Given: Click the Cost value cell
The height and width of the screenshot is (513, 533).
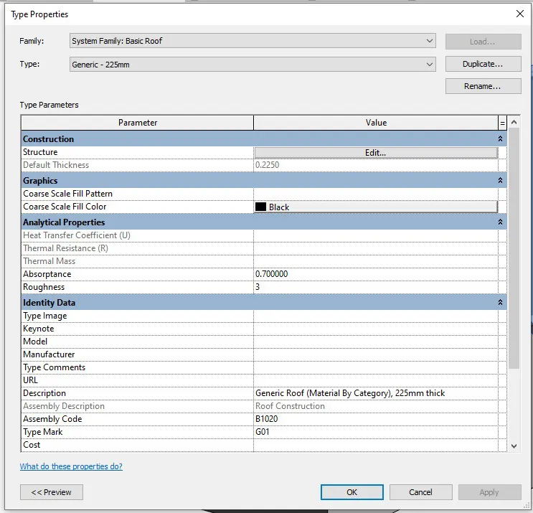Looking at the screenshot, I should point(376,445).
